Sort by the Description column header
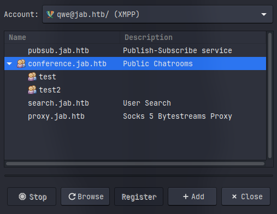 [x=193, y=37]
